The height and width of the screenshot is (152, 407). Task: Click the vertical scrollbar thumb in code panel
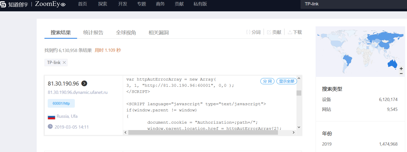pyautogui.click(x=299, y=93)
